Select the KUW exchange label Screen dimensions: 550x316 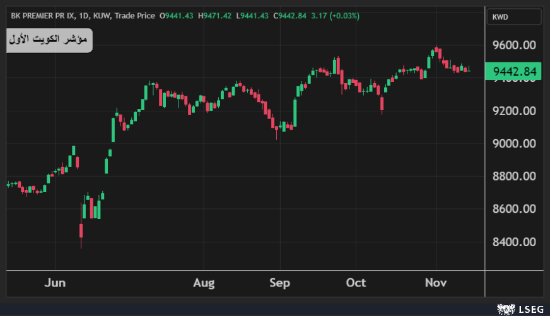coord(103,15)
